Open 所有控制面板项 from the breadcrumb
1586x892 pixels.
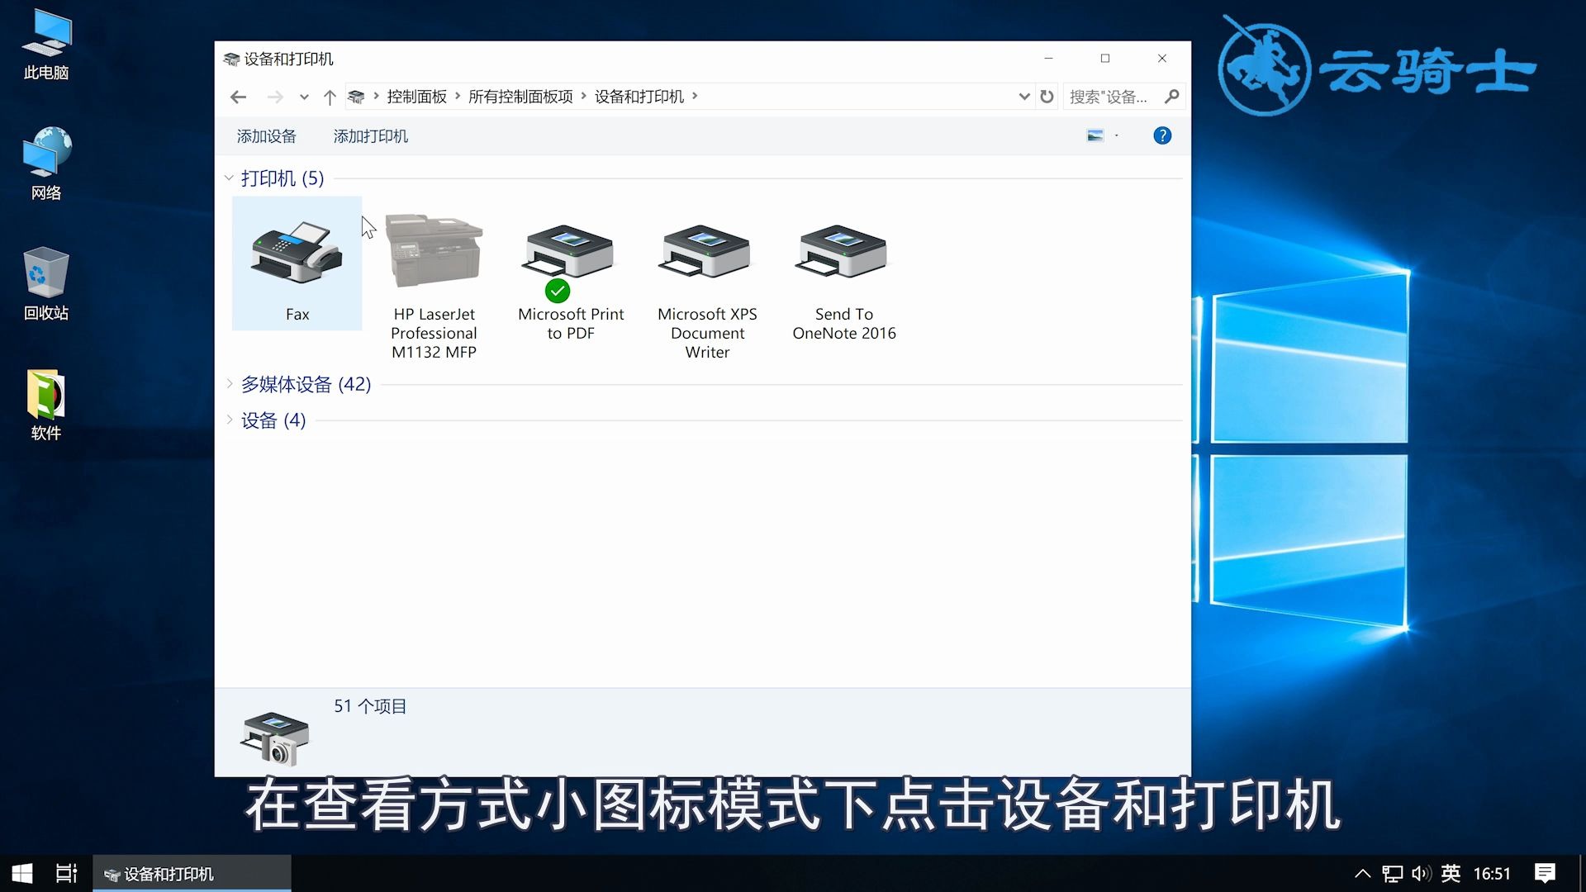point(520,96)
